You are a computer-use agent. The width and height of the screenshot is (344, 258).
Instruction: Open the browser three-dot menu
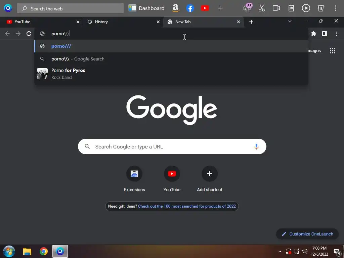[x=337, y=34]
